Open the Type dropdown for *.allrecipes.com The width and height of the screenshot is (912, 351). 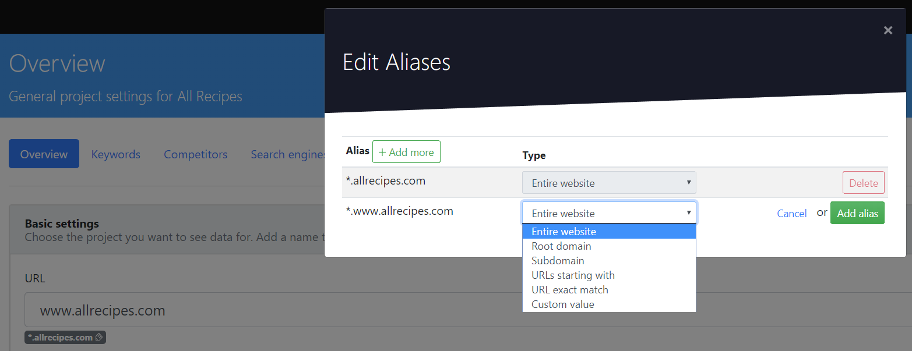[x=609, y=183]
